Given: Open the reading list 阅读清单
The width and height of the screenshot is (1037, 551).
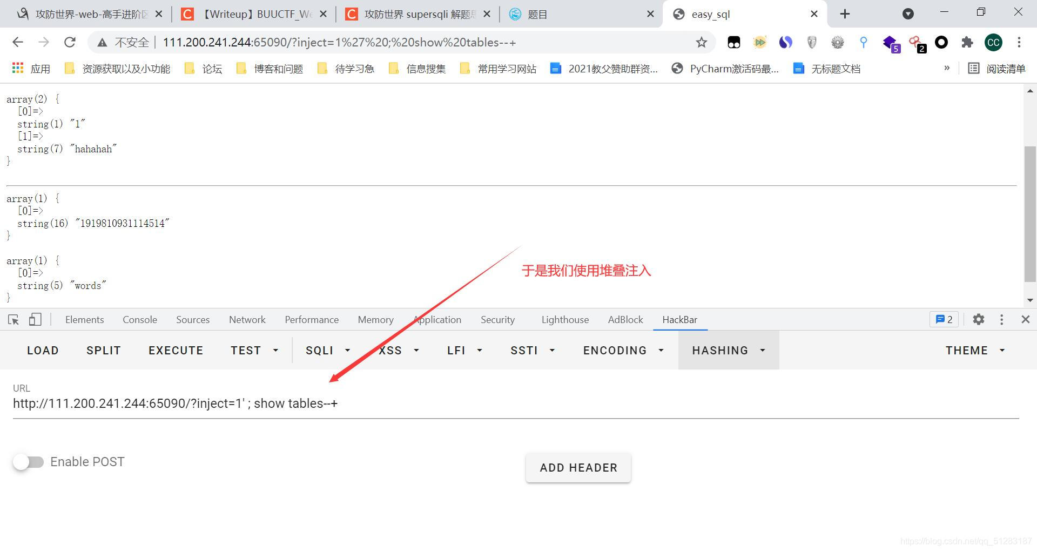Looking at the screenshot, I should tap(996, 69).
